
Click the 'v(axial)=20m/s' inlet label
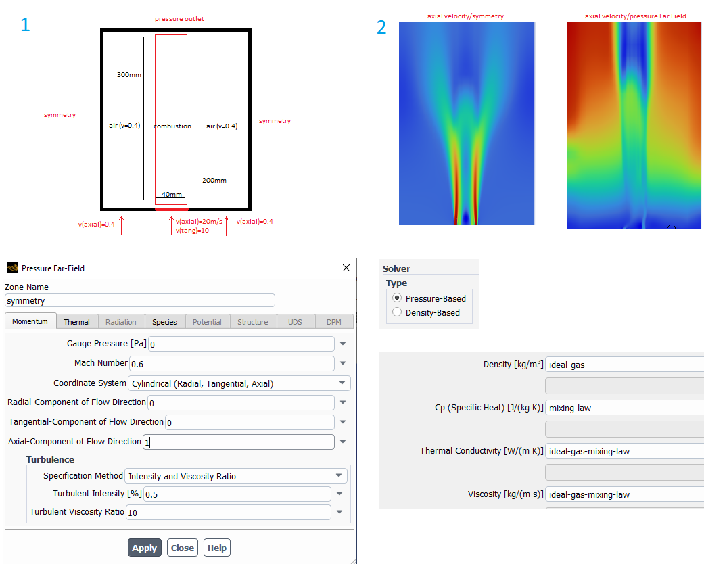[x=199, y=221]
